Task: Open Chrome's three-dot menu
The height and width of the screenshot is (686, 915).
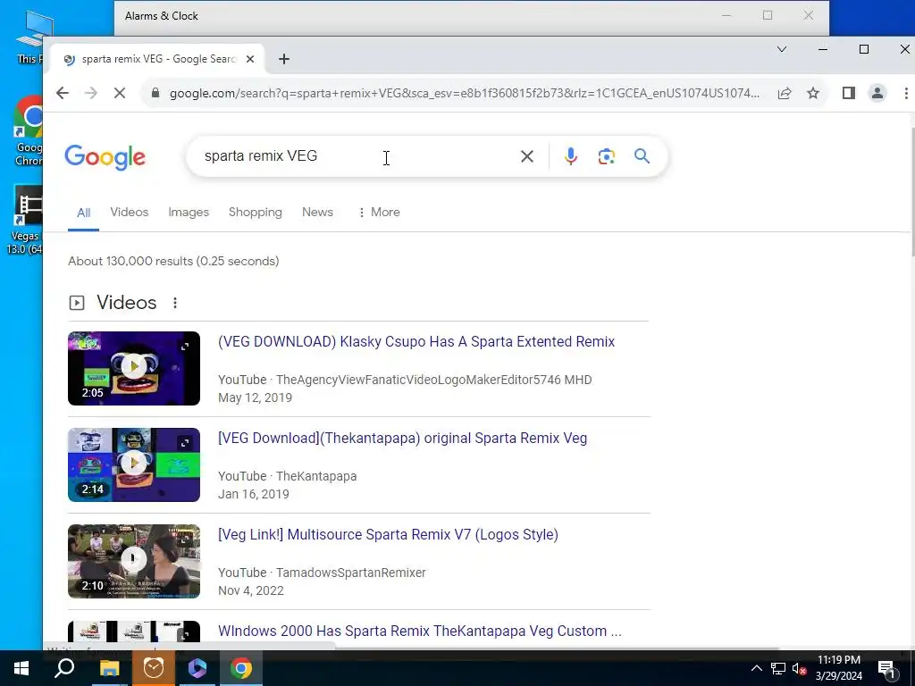Action: pyautogui.click(x=906, y=93)
